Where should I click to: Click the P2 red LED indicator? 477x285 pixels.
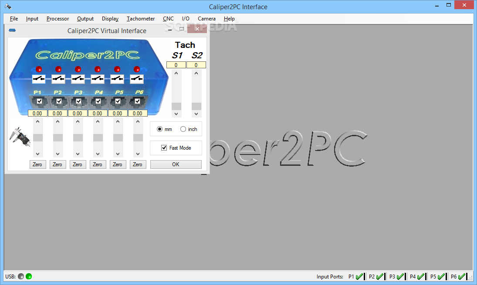coord(58,69)
